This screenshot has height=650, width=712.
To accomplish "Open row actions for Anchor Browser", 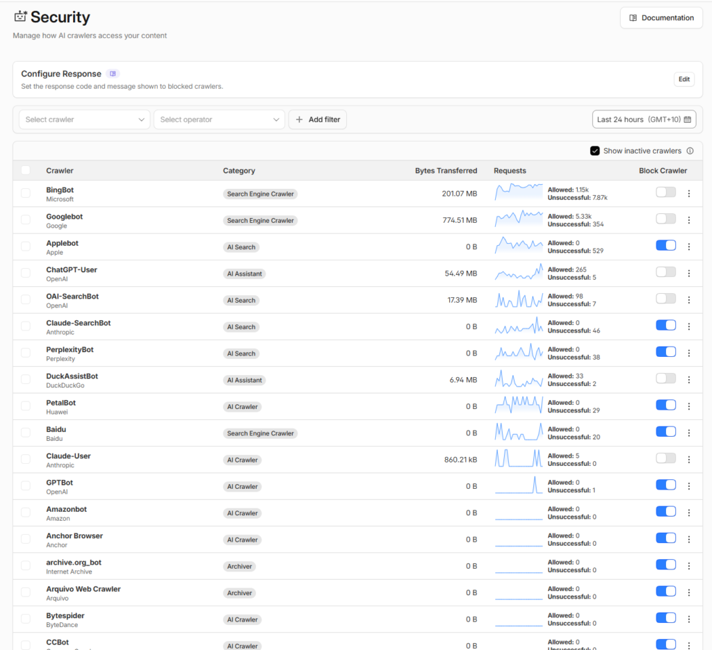I will click(689, 540).
